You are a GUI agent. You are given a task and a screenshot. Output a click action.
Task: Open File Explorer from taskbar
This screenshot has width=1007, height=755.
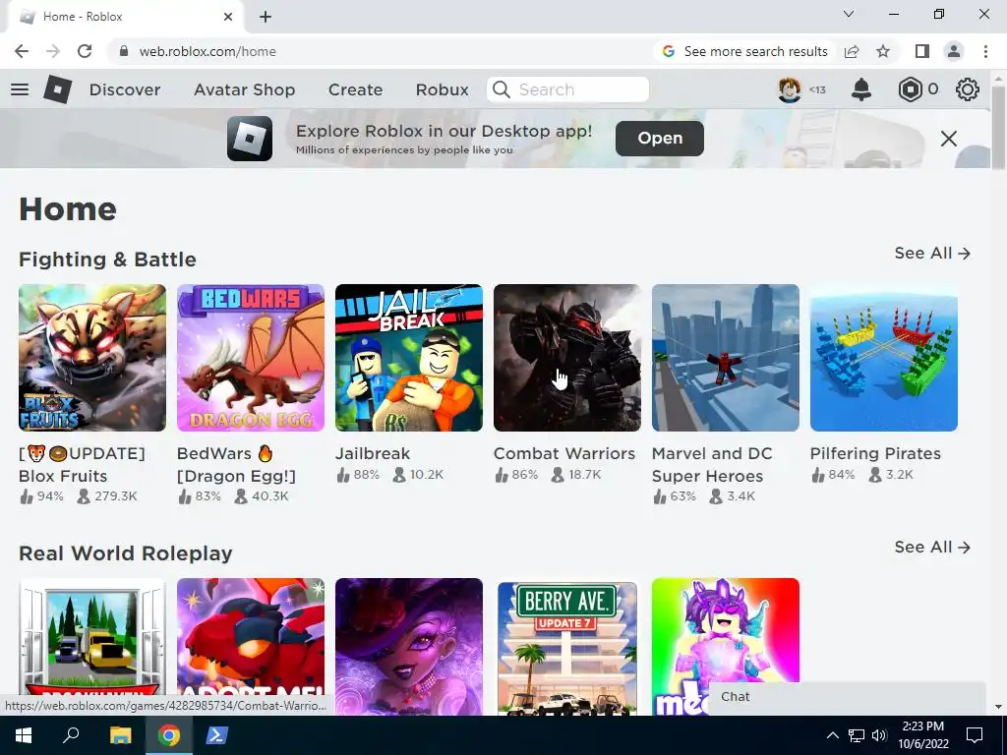tap(121, 735)
